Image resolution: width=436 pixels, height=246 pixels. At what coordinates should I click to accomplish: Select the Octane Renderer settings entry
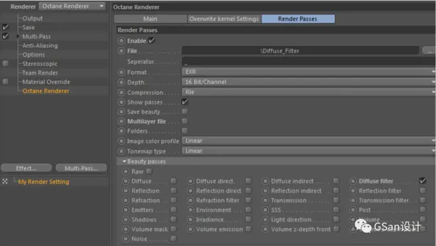[46, 91]
